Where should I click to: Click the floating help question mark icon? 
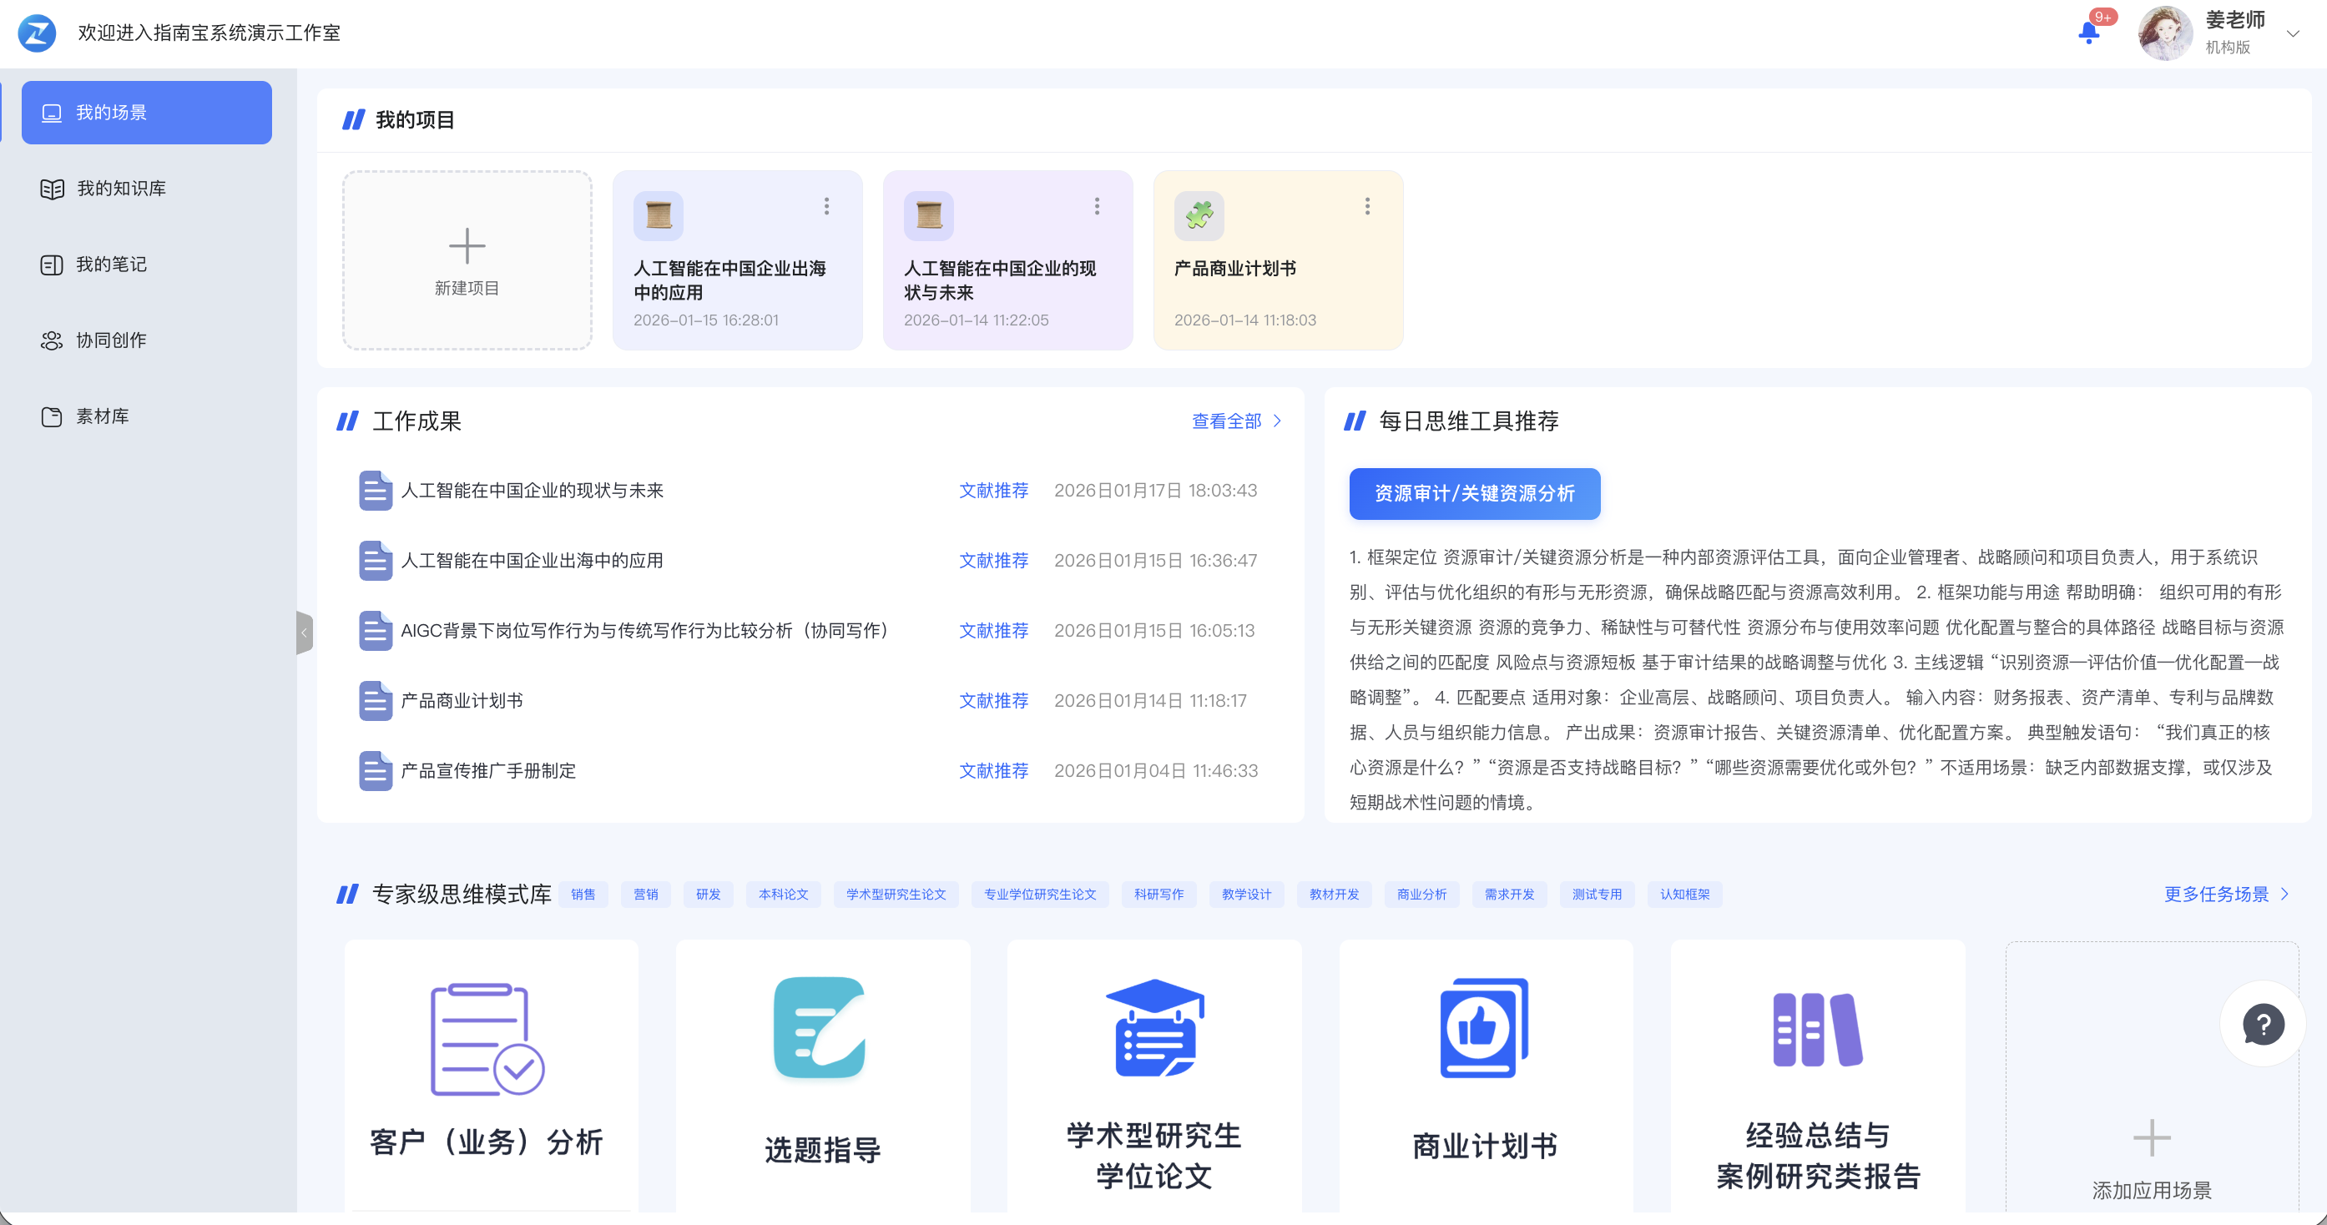coord(2262,1024)
